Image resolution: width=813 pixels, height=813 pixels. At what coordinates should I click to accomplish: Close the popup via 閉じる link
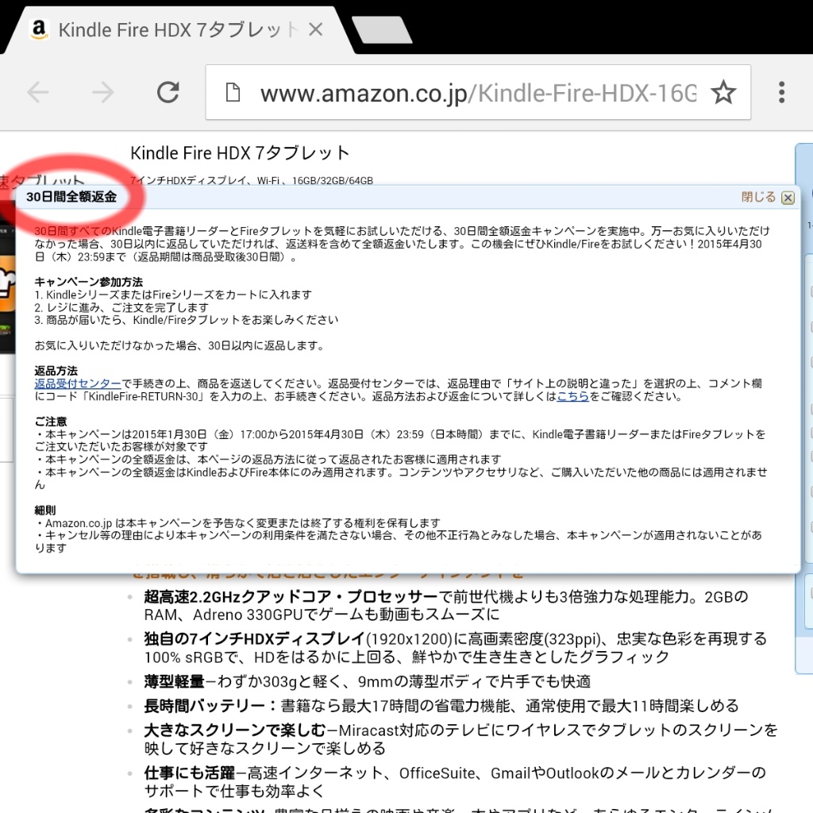point(758,197)
